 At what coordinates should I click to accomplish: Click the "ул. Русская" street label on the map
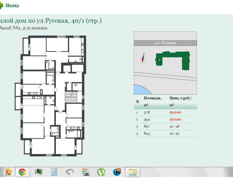point(165,43)
